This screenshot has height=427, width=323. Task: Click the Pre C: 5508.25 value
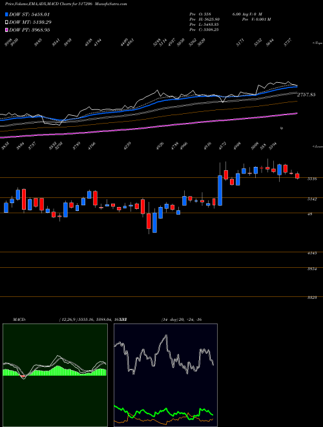point(204,30)
